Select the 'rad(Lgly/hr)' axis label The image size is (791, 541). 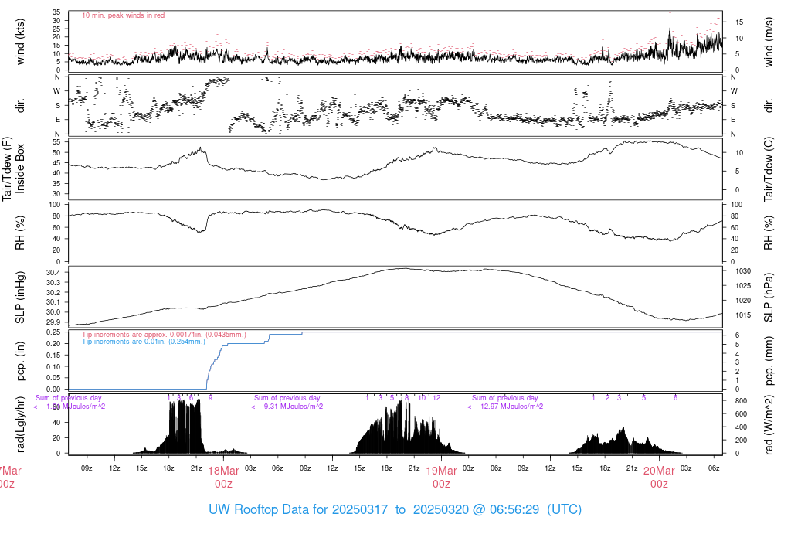coord(20,424)
